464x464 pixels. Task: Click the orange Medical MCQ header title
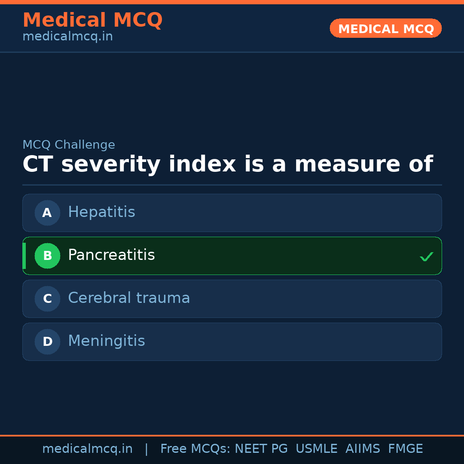tap(92, 20)
